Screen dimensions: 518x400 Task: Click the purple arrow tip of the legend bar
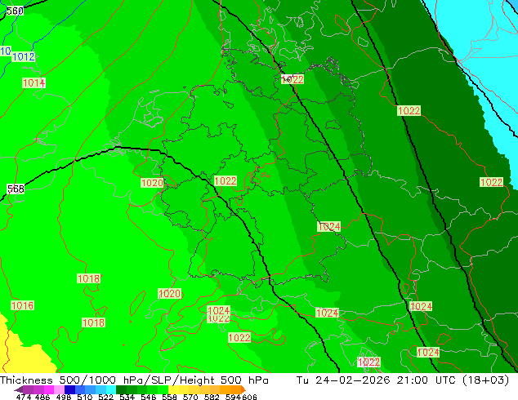[19, 389]
